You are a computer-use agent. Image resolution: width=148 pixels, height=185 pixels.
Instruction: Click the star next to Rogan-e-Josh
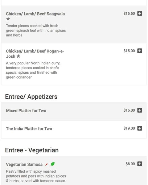click(18, 56)
